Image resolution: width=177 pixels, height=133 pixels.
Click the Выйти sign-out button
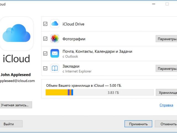11,124
